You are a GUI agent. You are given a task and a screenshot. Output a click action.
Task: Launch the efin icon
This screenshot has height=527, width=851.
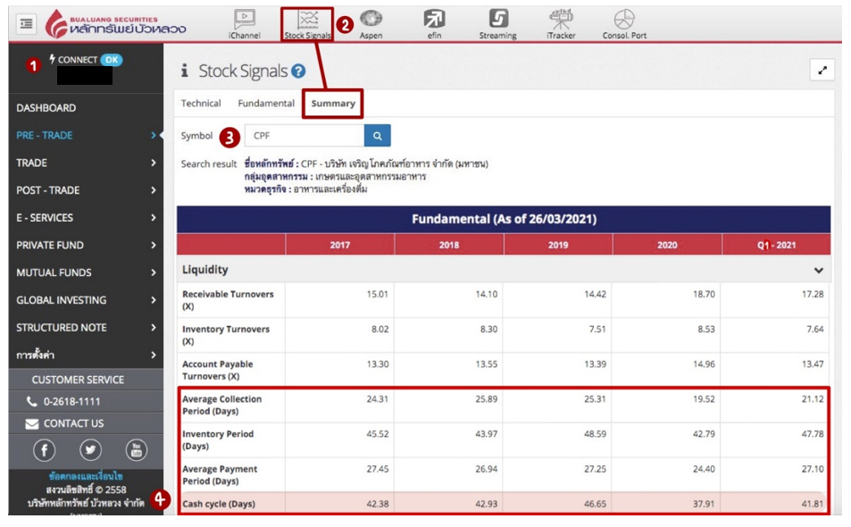(434, 23)
